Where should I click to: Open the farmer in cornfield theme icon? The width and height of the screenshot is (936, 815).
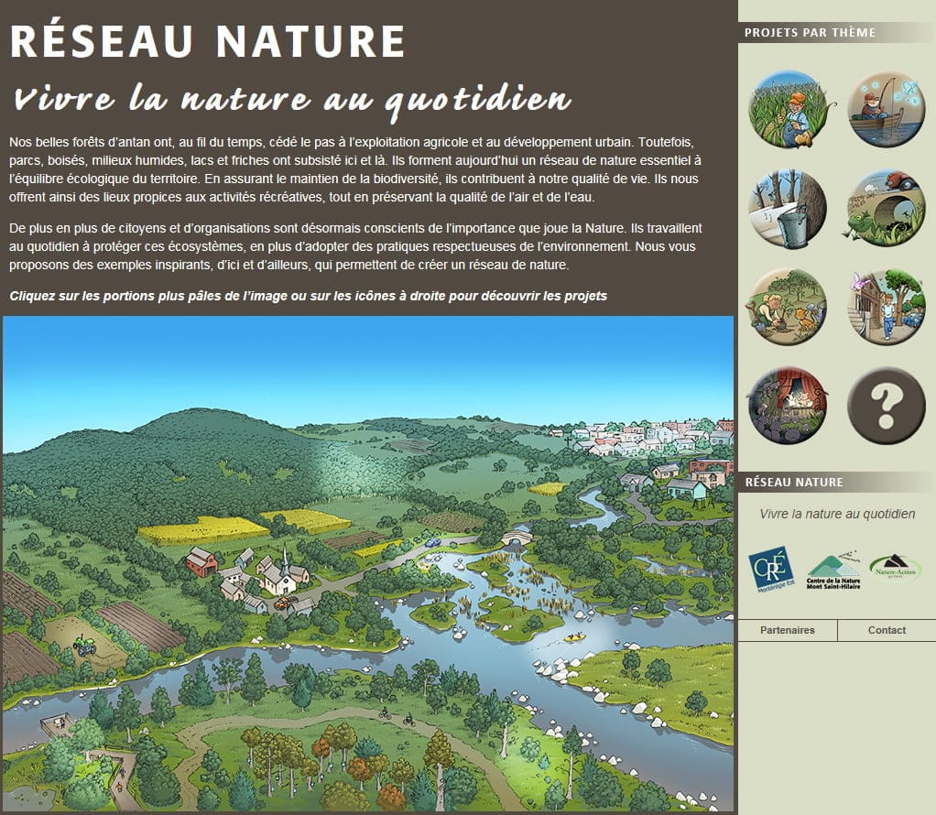click(788, 109)
